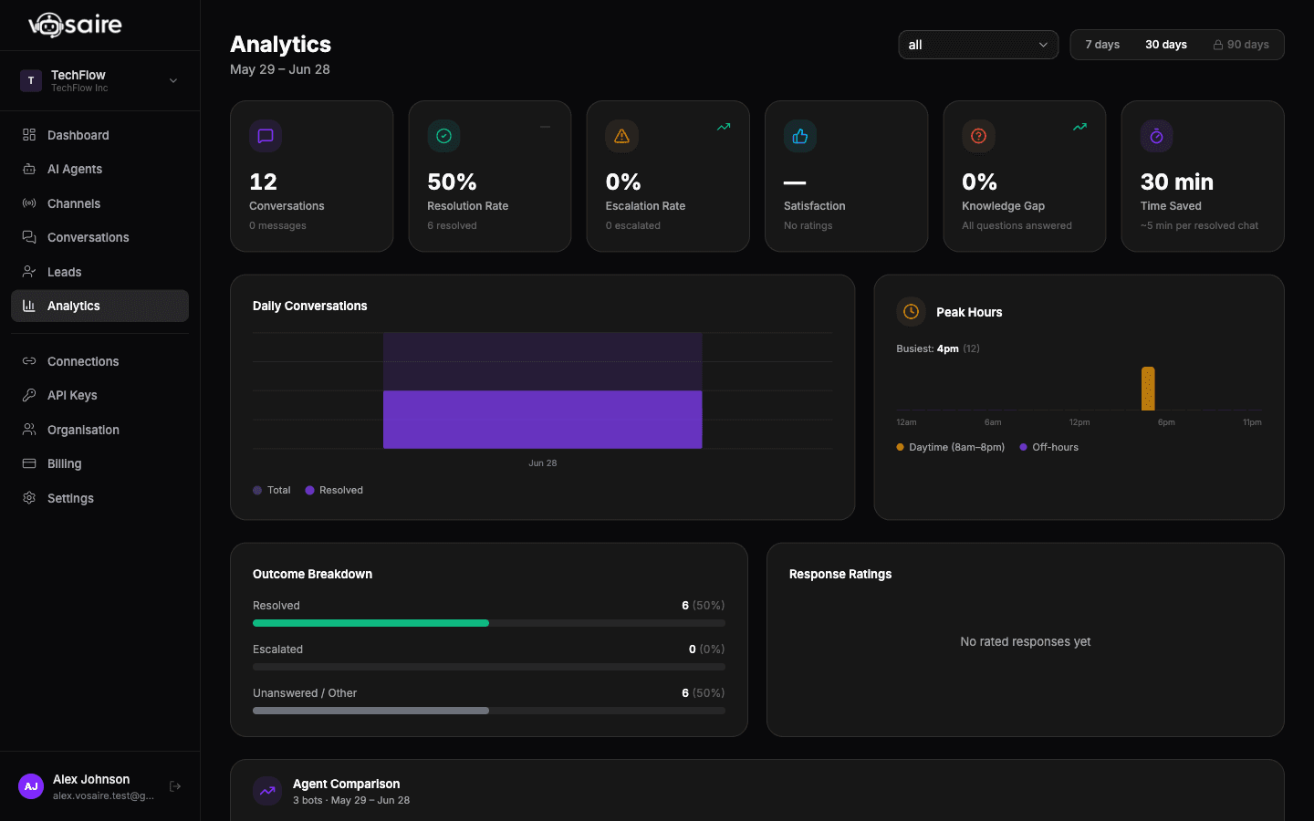Image resolution: width=1314 pixels, height=821 pixels.
Task: Click the Organisation people icon
Action: [29, 430]
